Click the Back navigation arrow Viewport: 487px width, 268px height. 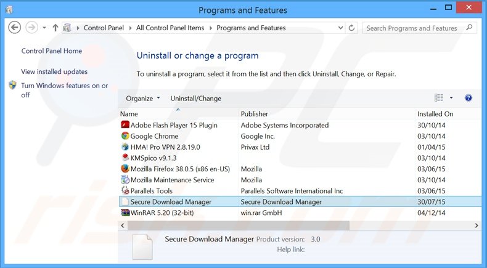(x=14, y=28)
